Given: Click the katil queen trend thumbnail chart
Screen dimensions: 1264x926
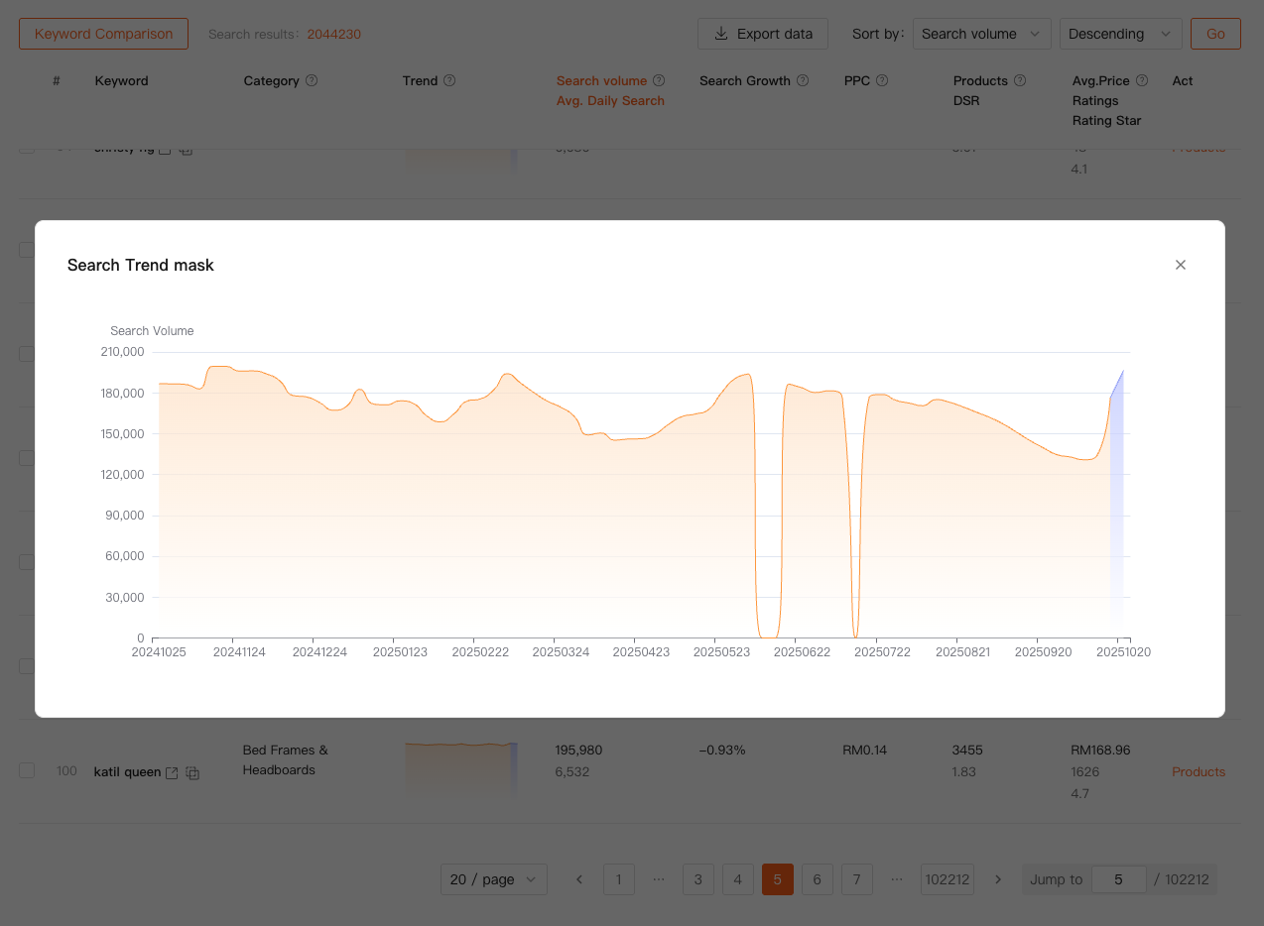Looking at the screenshot, I should 460,767.
